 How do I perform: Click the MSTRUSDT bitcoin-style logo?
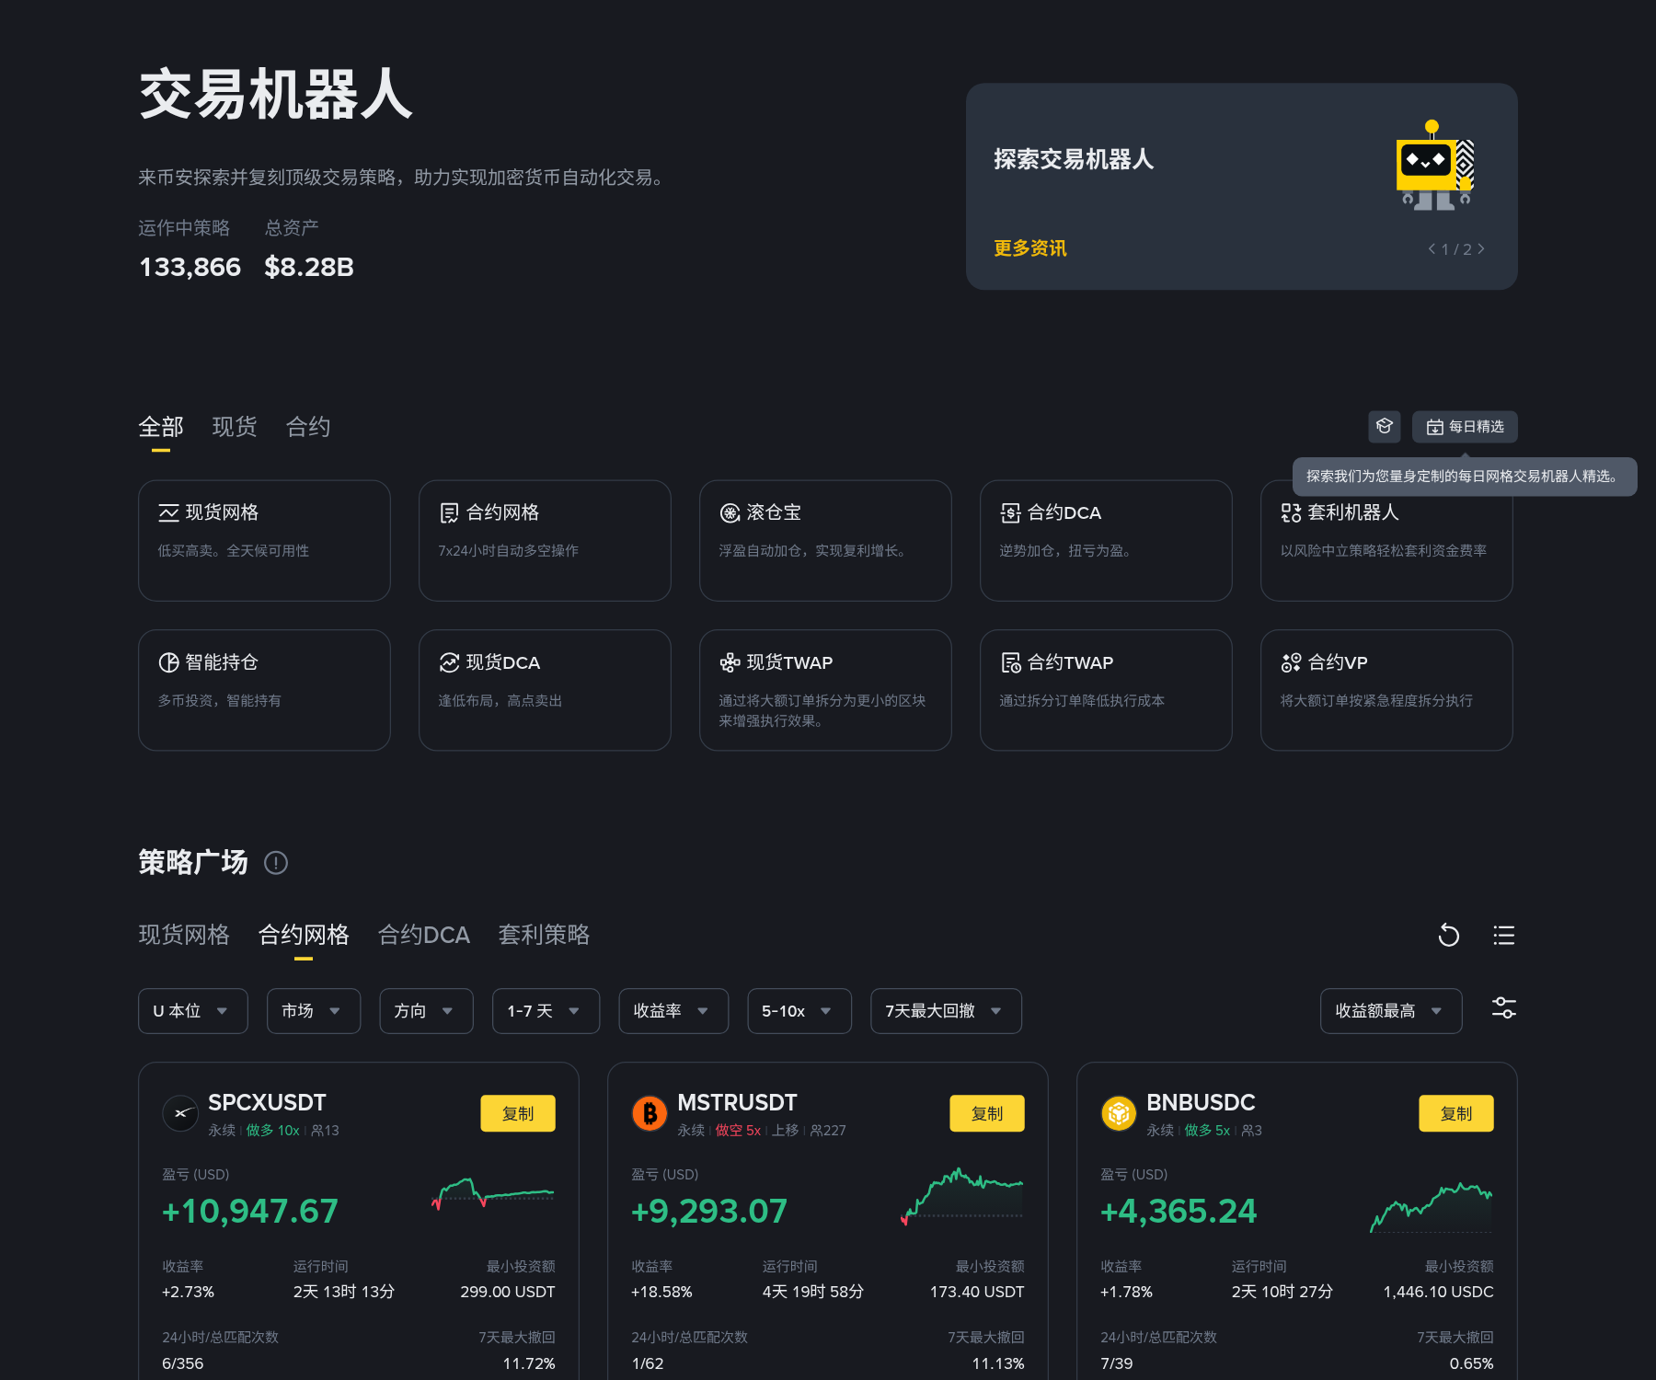tap(650, 1113)
